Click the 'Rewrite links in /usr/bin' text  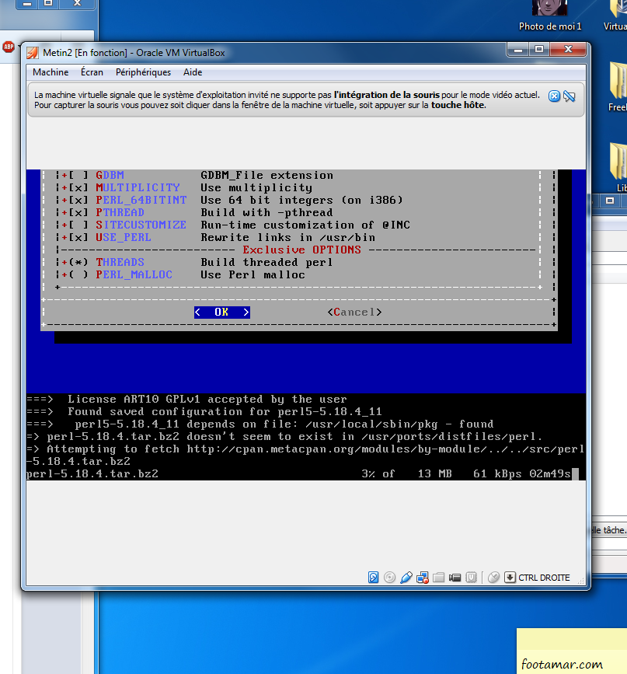click(287, 237)
